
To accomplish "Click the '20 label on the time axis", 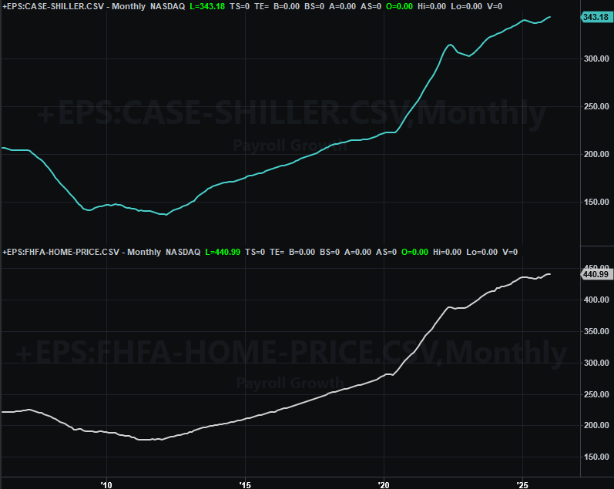I will pos(384,484).
